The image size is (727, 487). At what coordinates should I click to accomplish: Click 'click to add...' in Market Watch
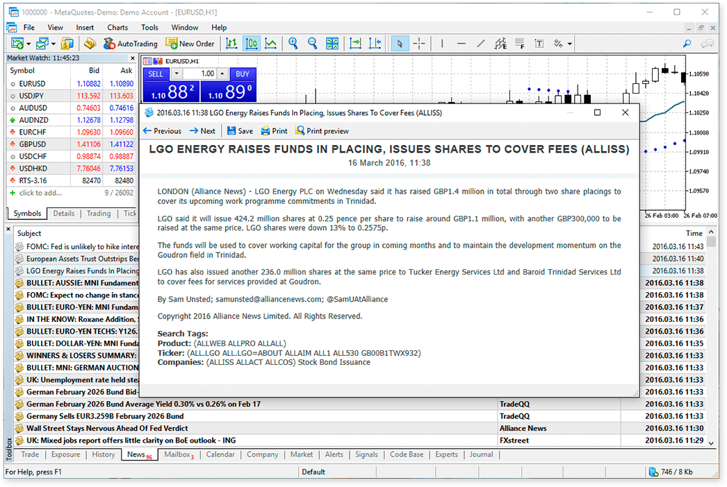tap(40, 193)
